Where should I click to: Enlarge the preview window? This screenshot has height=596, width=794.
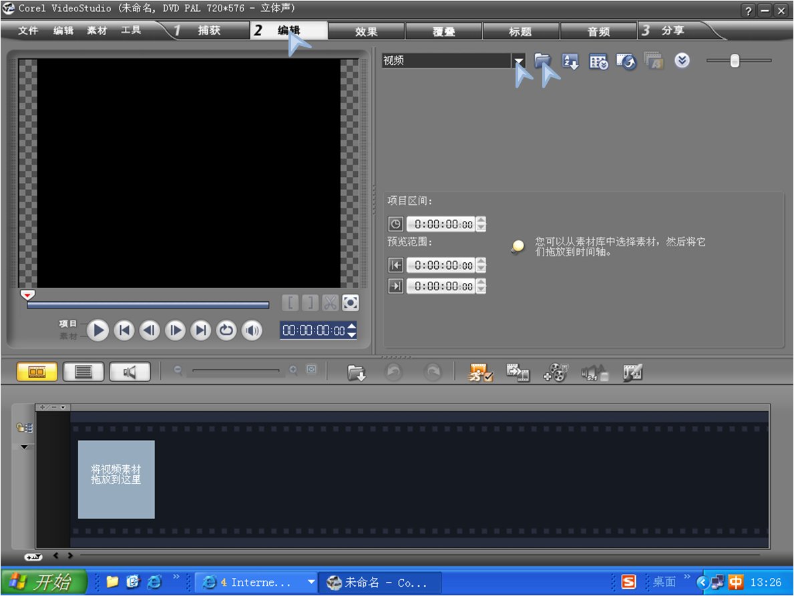(351, 303)
